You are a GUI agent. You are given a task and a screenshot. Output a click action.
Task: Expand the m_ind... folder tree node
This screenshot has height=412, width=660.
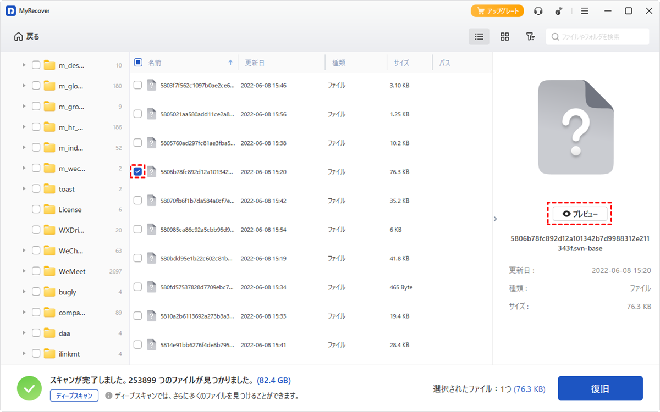click(24, 148)
